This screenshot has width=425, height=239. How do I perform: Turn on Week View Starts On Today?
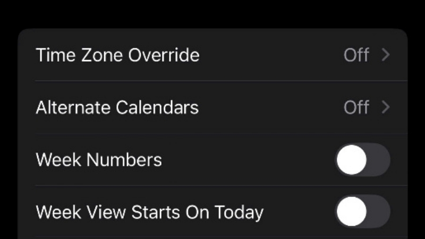coord(363,211)
